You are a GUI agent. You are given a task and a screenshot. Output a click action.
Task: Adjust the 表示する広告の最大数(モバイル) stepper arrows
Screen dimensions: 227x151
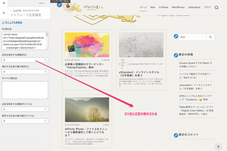click(x=45, y=121)
